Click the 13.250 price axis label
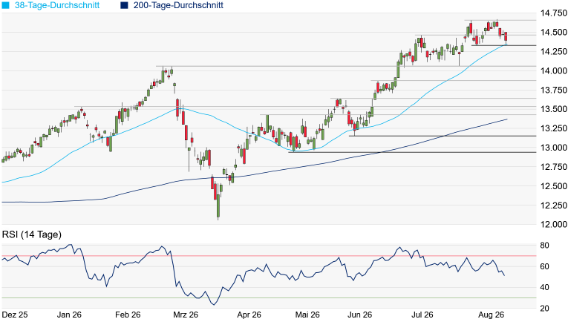The image size is (568, 319). [553, 128]
